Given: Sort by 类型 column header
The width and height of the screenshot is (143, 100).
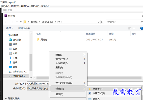Looking at the screenshot, I should (x=111, y=34).
